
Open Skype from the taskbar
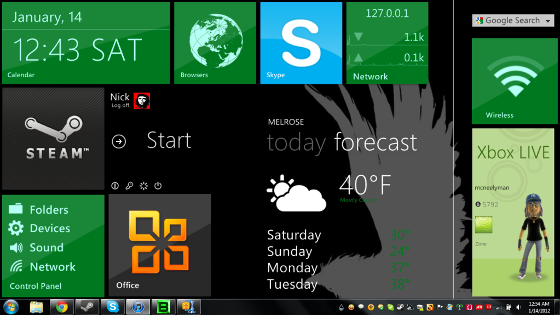(113, 307)
